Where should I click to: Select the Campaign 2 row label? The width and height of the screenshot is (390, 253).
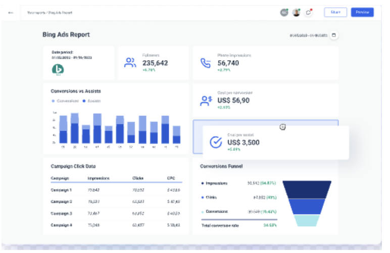click(62, 201)
